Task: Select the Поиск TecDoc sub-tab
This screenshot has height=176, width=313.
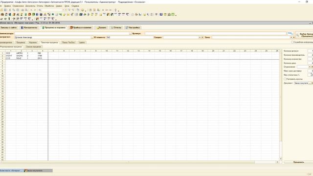Action: click(68, 43)
